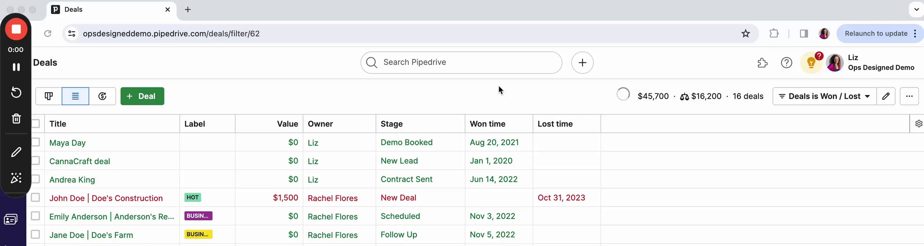Stop the screen recording

16,29
